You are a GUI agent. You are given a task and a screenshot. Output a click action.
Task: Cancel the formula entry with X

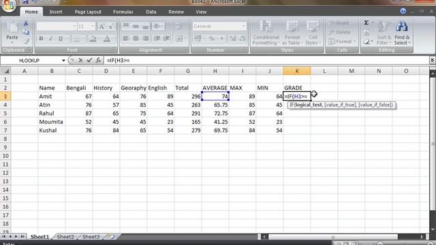point(80,60)
